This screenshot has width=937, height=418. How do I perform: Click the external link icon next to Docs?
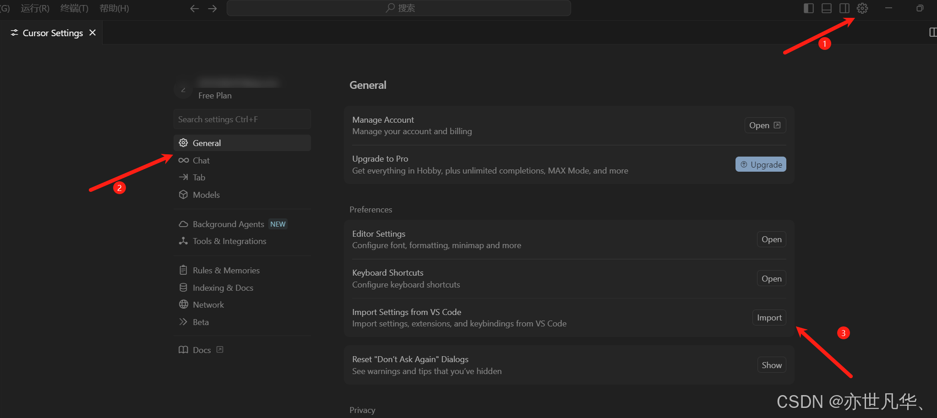click(x=220, y=350)
